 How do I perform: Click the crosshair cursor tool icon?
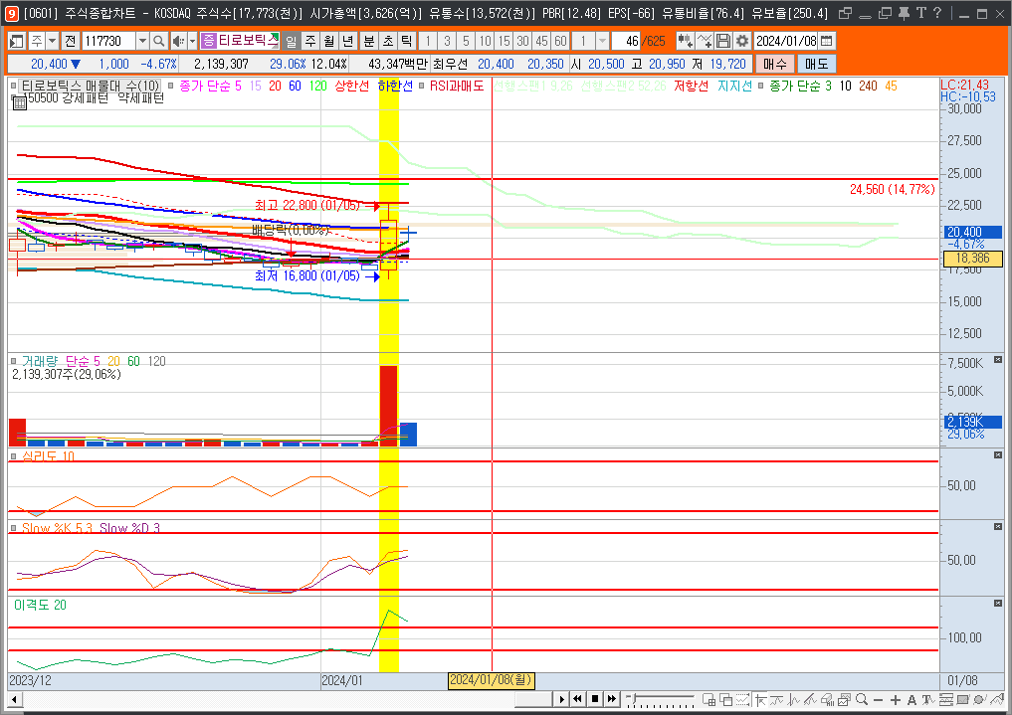(x=760, y=699)
